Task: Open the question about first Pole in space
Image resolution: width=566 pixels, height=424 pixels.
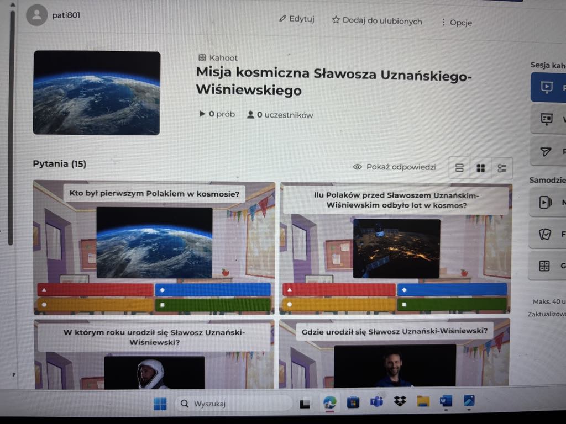Action: pos(154,194)
